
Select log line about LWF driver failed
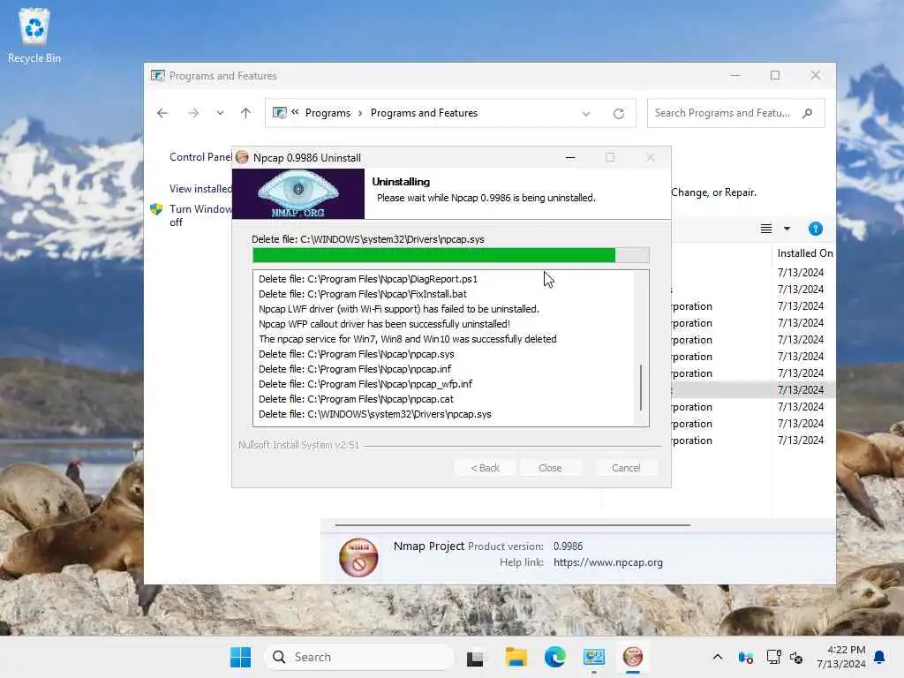(x=398, y=309)
